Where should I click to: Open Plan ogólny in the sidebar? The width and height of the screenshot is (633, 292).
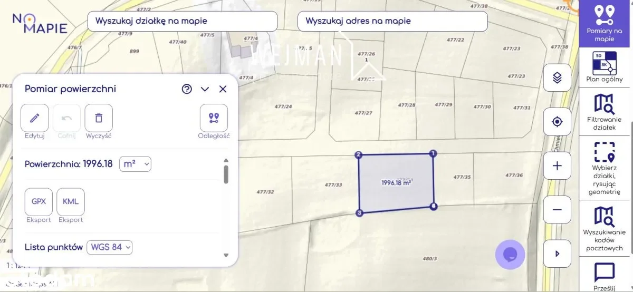tap(605, 67)
